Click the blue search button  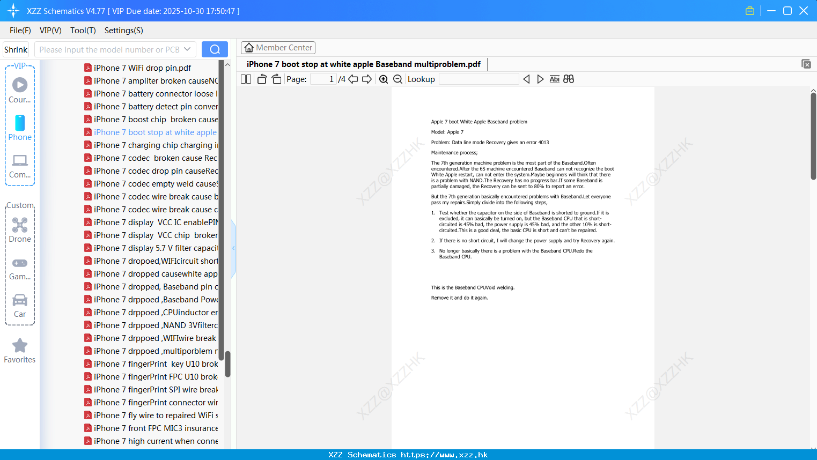tap(215, 49)
